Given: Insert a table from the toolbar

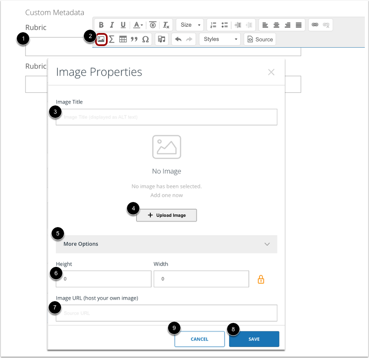Looking at the screenshot, I should pos(123,39).
